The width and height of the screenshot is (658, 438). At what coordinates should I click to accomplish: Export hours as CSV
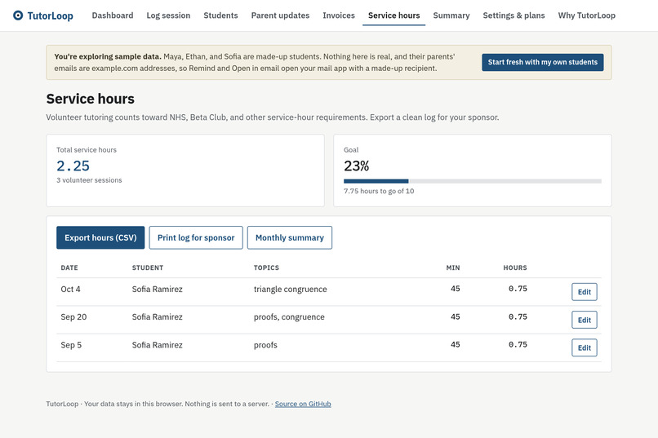(x=100, y=237)
